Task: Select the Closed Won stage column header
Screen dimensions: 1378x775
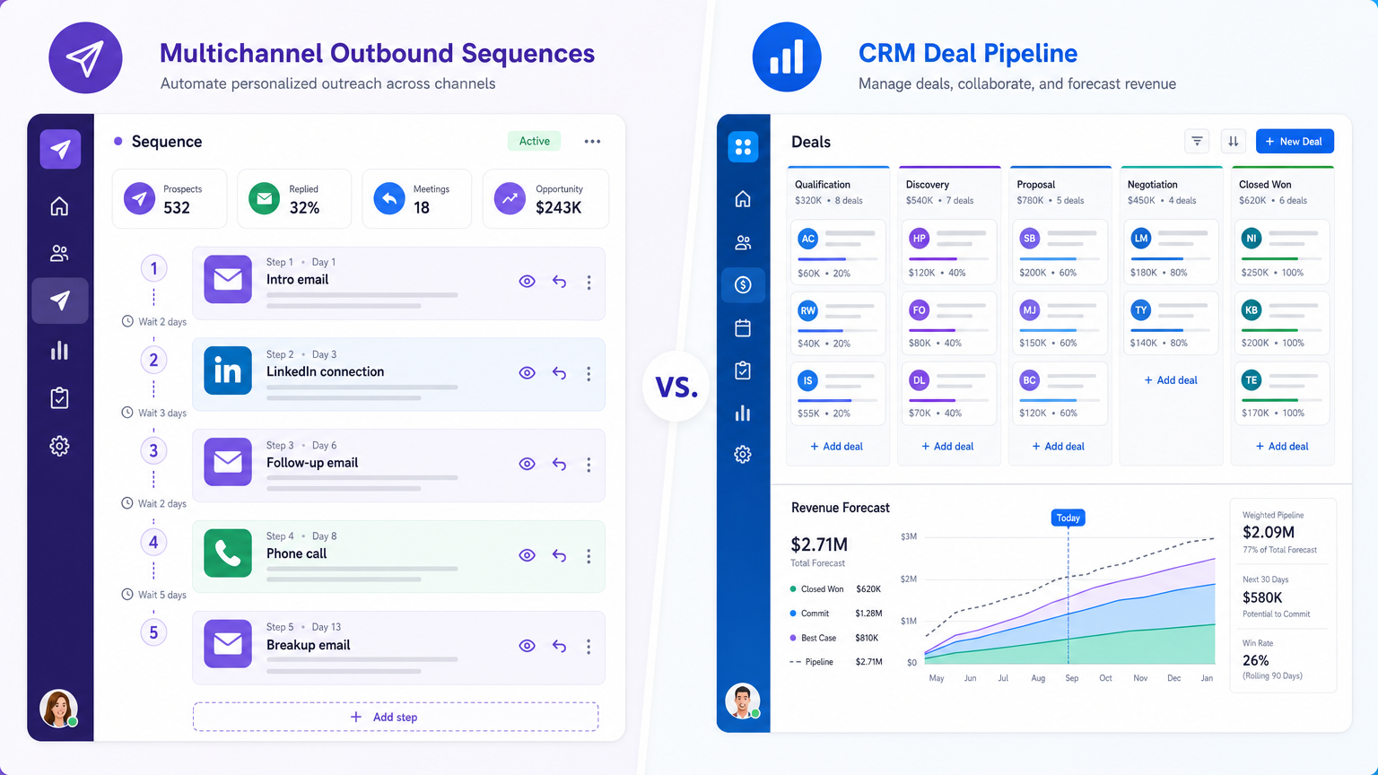Action: click(x=1283, y=191)
